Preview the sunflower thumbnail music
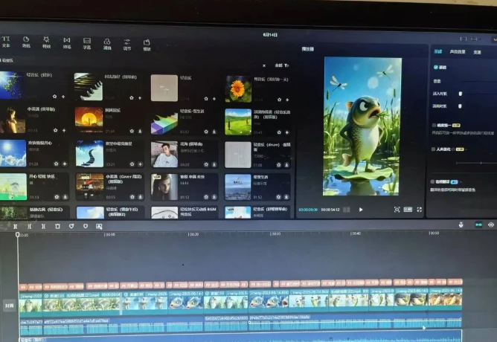 point(238,88)
